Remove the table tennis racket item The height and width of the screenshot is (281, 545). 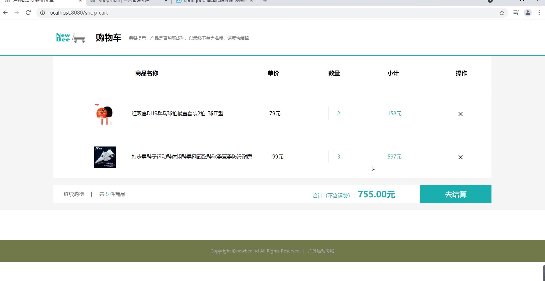pos(460,114)
